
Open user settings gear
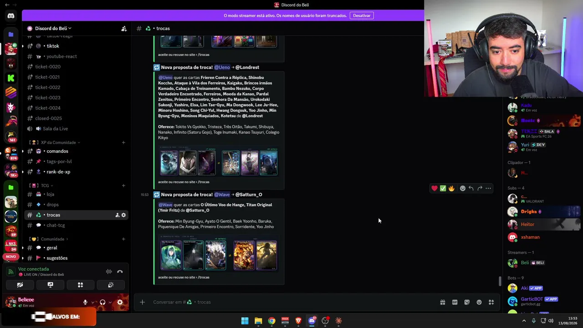[x=120, y=302]
